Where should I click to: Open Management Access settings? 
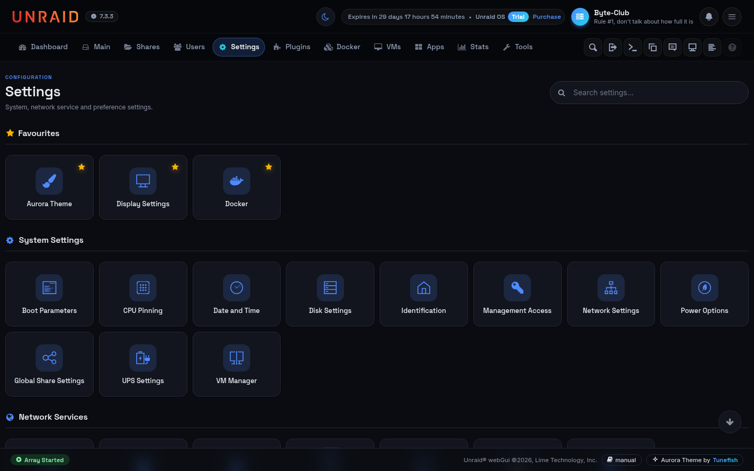(517, 294)
